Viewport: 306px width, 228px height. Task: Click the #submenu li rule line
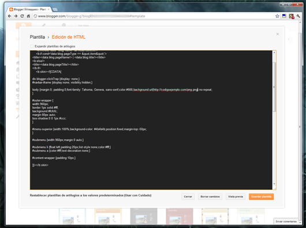pos(72,147)
